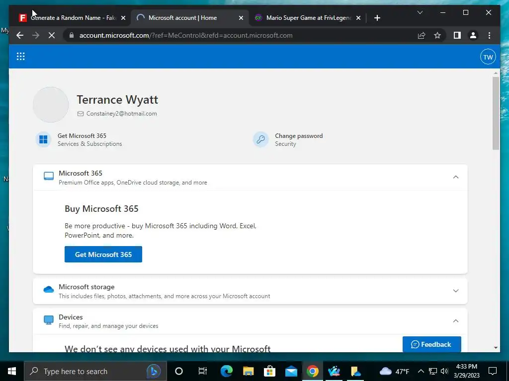Open the network status tray icon
The image size is (509, 381).
pos(433,371)
